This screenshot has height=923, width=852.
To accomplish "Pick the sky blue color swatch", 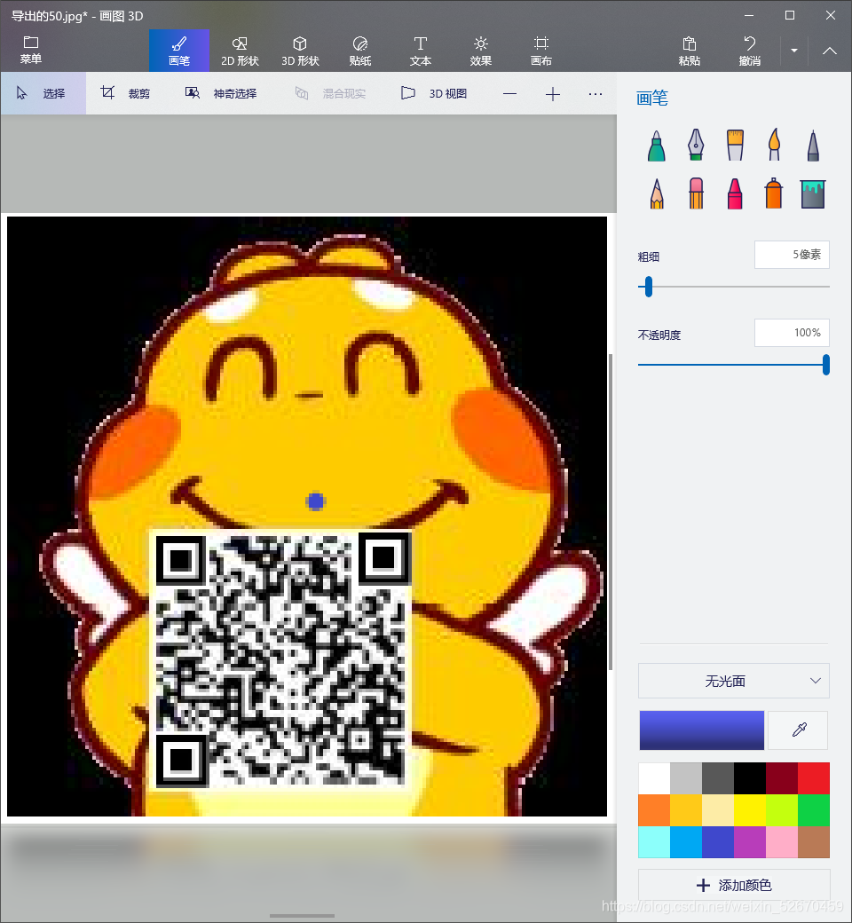I will point(686,841).
